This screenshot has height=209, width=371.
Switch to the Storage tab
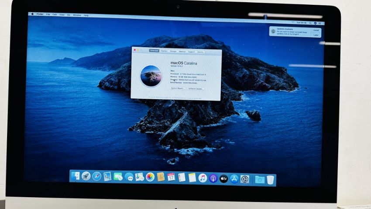pos(173,51)
